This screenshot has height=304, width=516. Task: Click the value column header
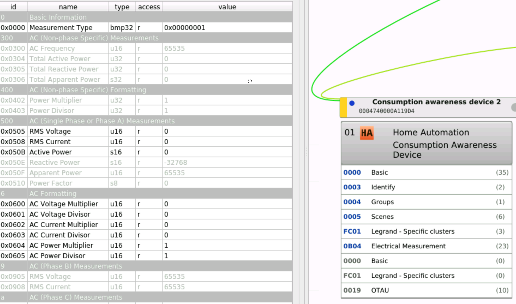tap(227, 7)
